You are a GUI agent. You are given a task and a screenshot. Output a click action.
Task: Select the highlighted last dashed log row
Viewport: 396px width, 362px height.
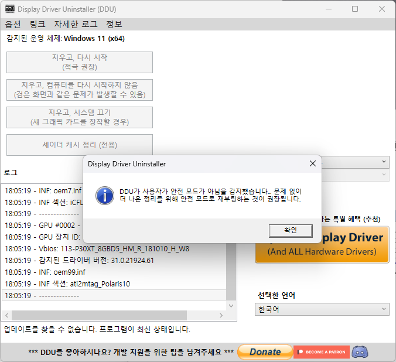click(x=114, y=295)
